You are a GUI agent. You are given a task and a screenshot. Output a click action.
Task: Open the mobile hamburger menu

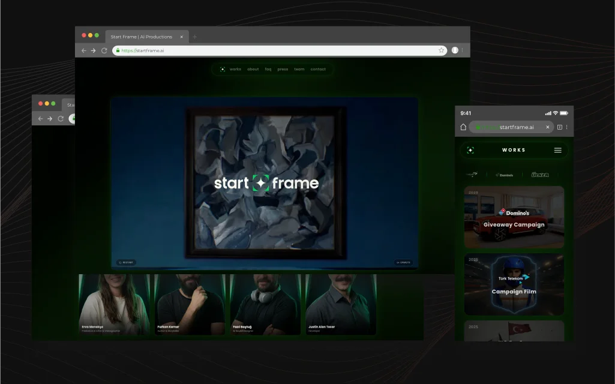coord(558,150)
